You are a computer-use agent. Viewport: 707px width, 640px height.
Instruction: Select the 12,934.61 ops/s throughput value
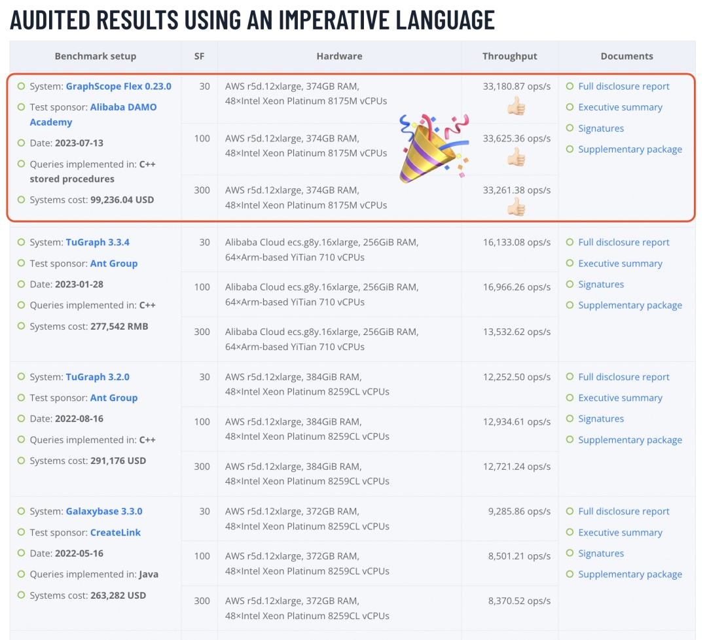(x=517, y=421)
